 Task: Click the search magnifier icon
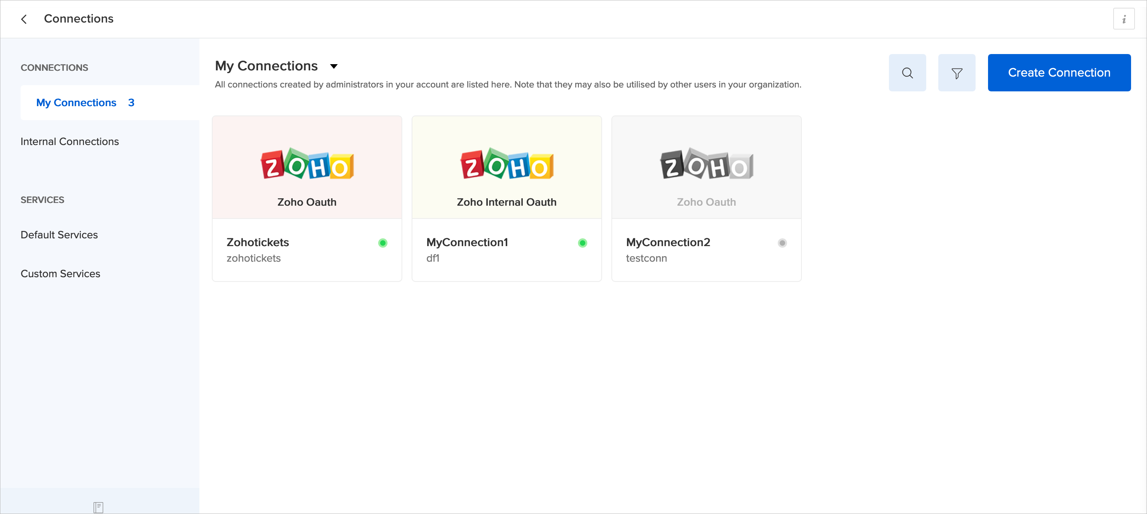point(907,73)
